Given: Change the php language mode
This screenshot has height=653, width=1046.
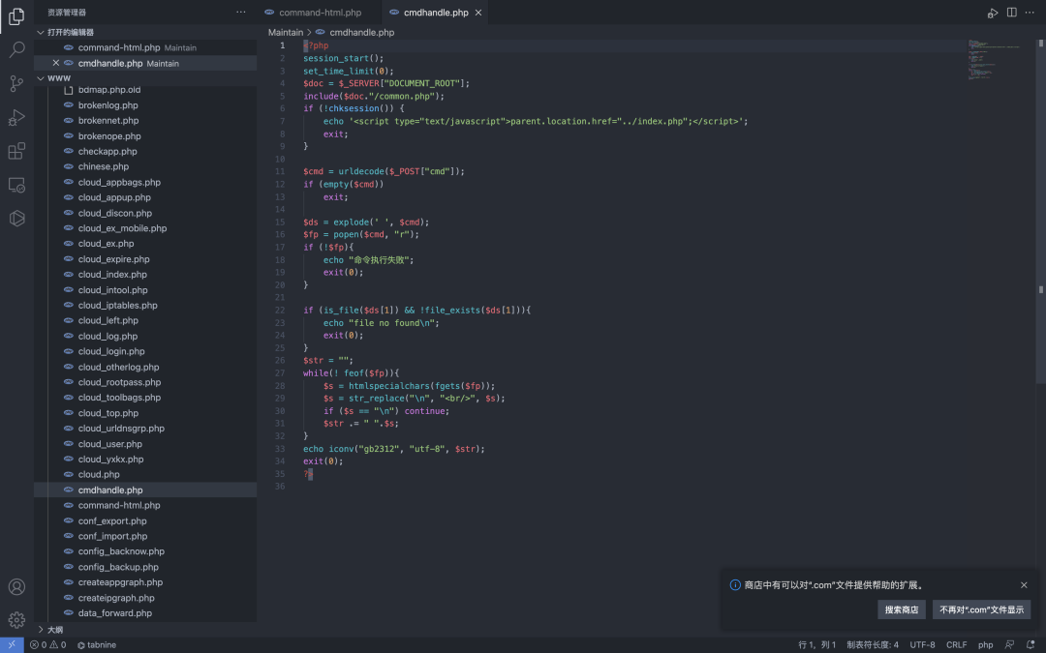Looking at the screenshot, I should pyautogui.click(x=985, y=645).
